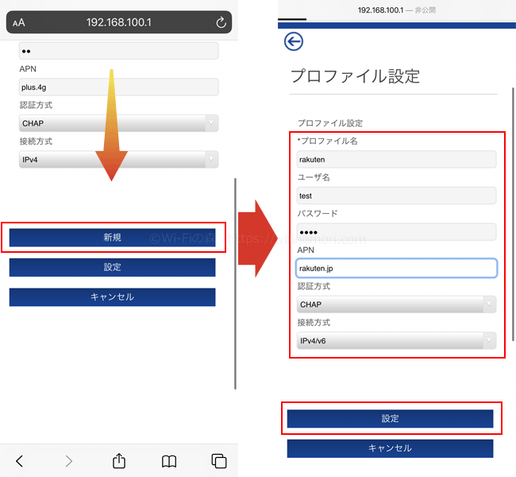Open the IPv4/v6 connection method dropdown
The width and height of the screenshot is (516, 477).
tap(397, 340)
